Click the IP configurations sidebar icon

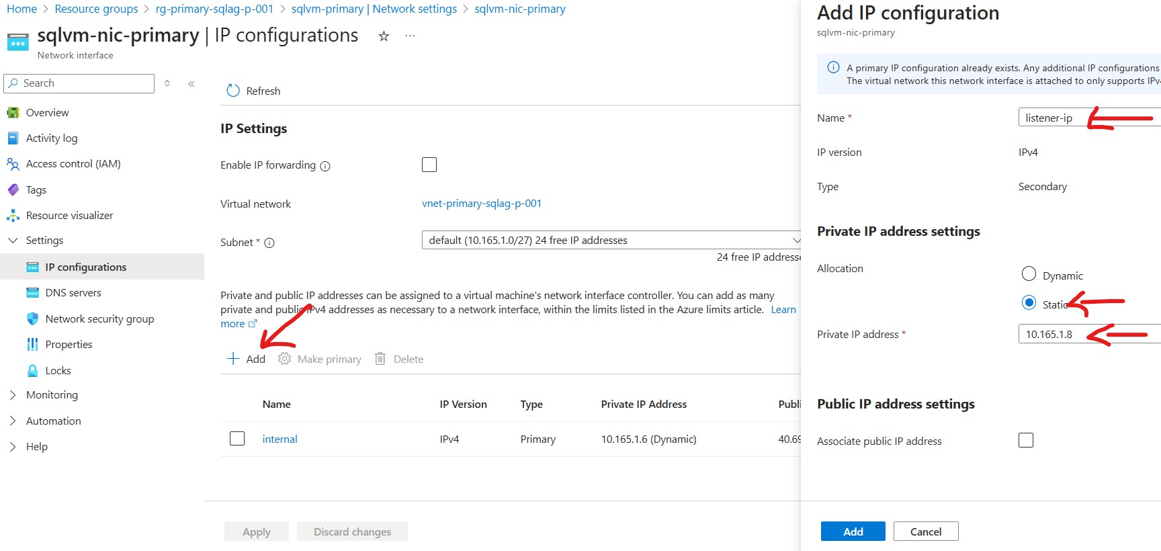coord(32,267)
